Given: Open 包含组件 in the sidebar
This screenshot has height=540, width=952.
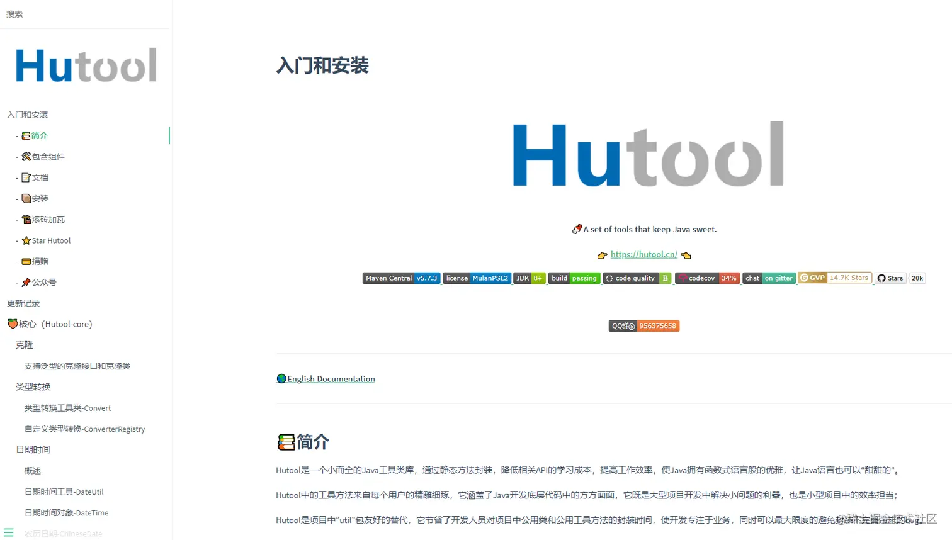Looking at the screenshot, I should [48, 157].
